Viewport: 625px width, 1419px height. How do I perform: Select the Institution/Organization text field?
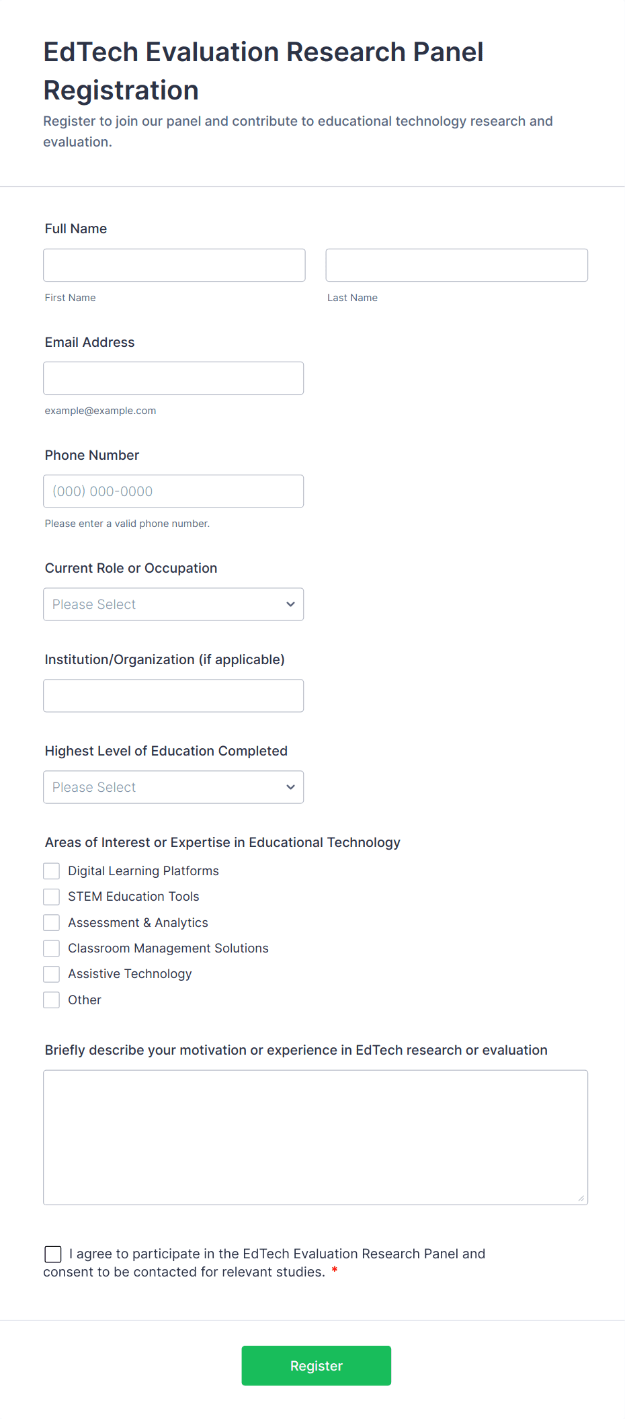173,695
